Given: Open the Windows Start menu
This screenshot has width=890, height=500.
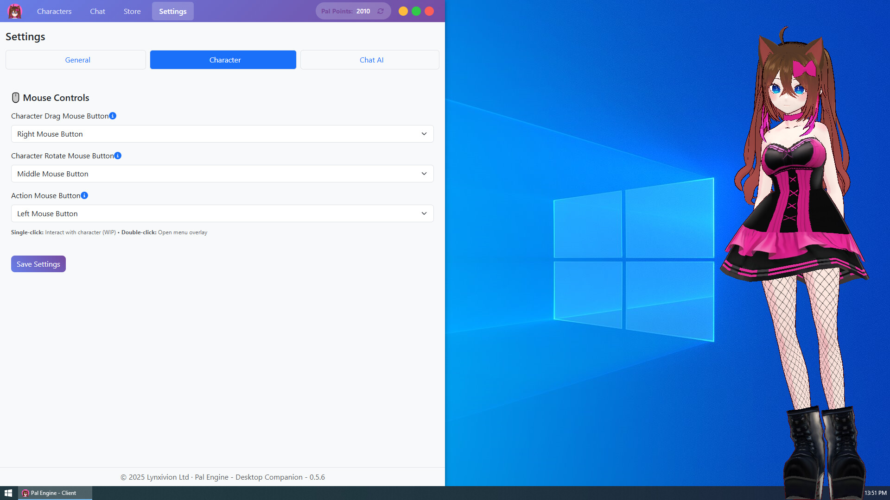Looking at the screenshot, I should [x=8, y=493].
